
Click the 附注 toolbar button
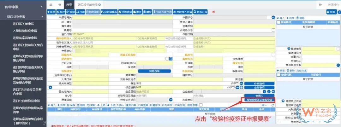(138, 12)
